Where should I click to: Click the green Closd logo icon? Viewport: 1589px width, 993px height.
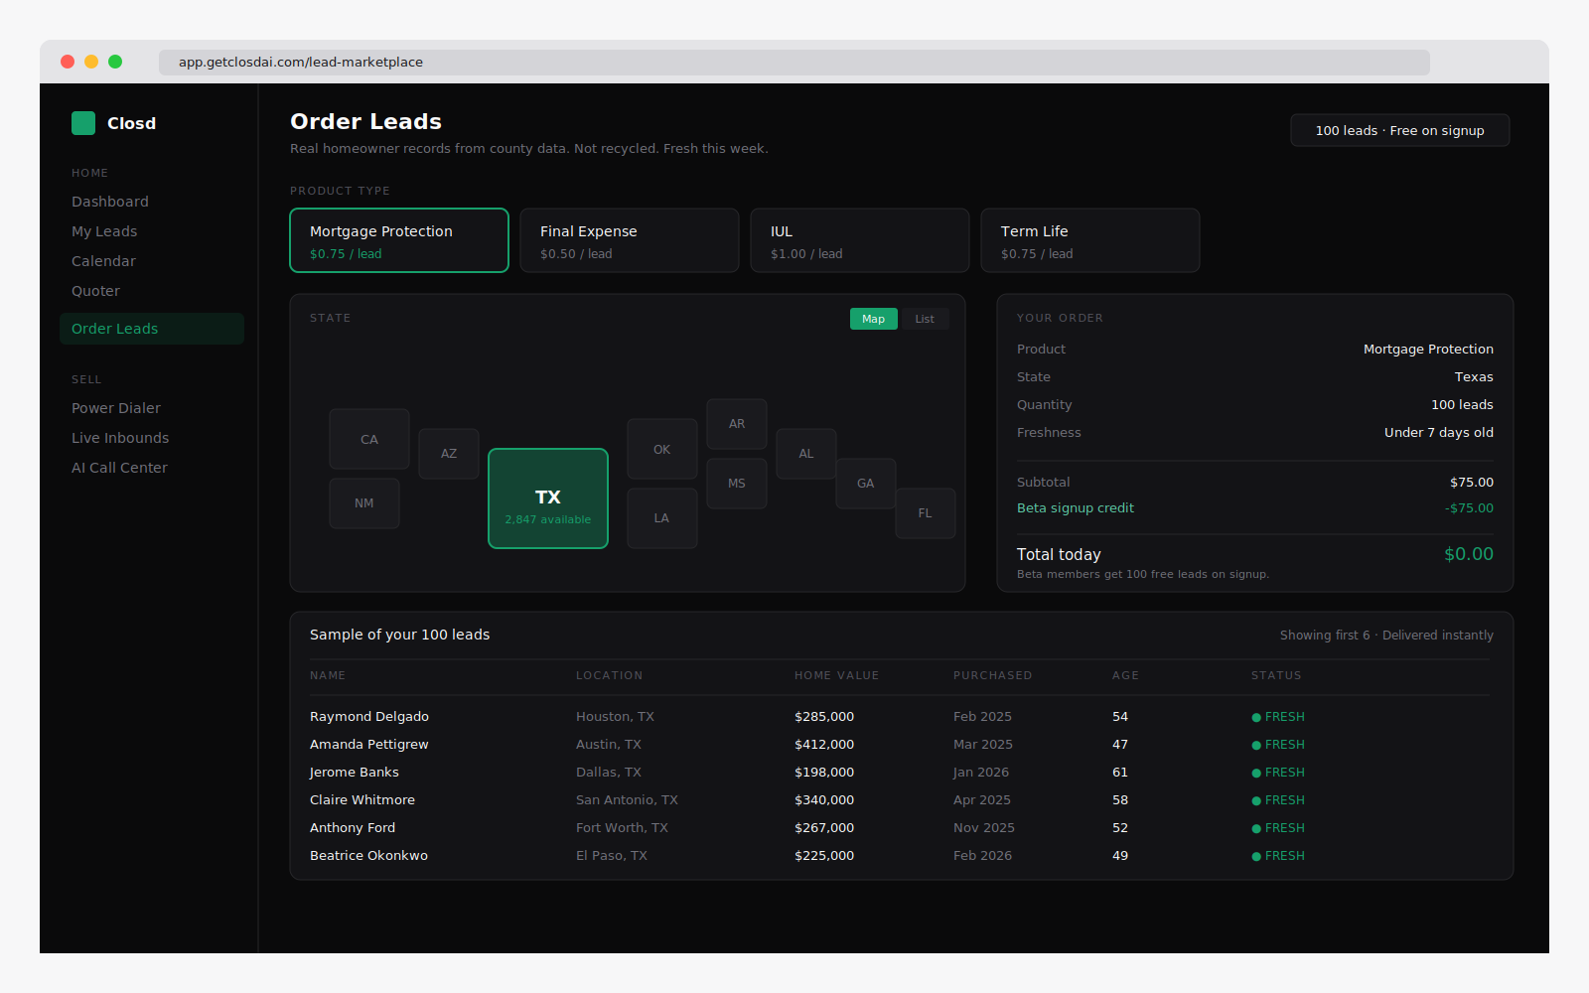pyautogui.click(x=83, y=123)
